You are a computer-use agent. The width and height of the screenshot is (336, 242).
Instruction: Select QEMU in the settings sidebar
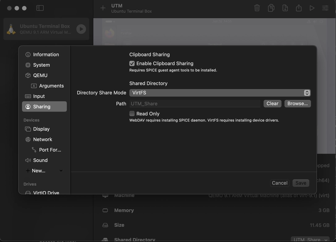[x=45, y=75]
